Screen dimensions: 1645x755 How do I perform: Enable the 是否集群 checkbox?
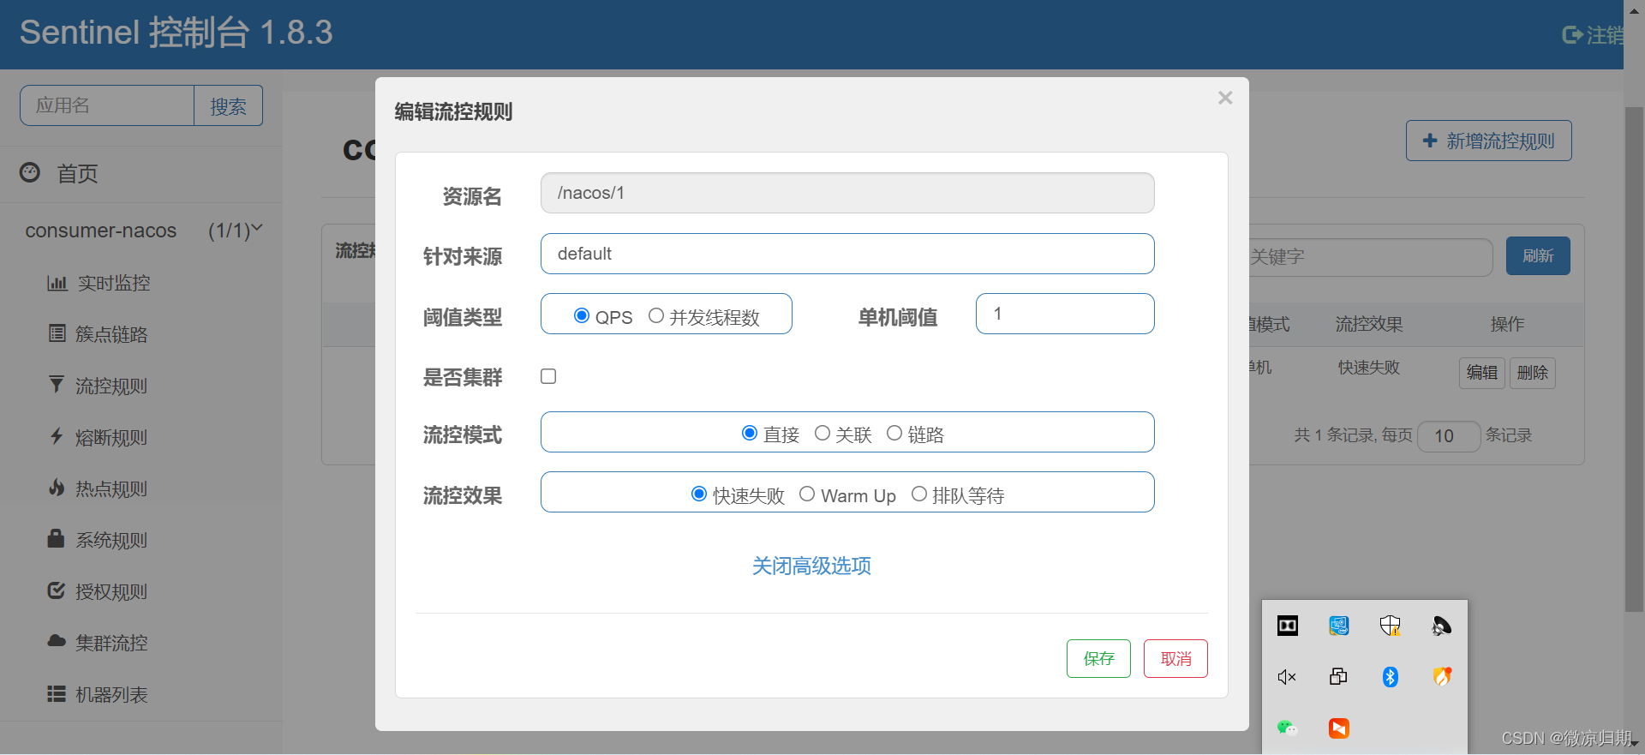point(548,376)
